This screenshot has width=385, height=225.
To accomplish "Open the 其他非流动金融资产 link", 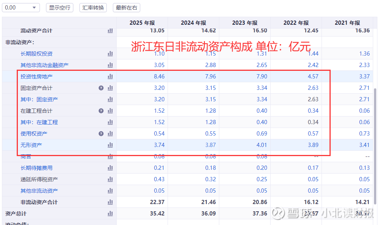I will click(x=44, y=65).
